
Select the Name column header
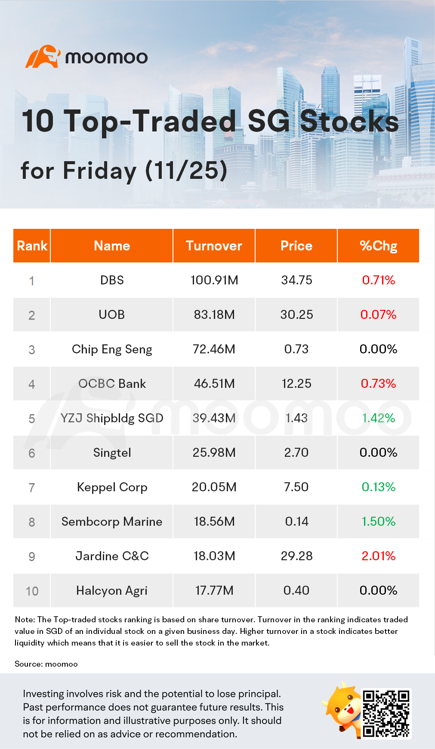[112, 246]
